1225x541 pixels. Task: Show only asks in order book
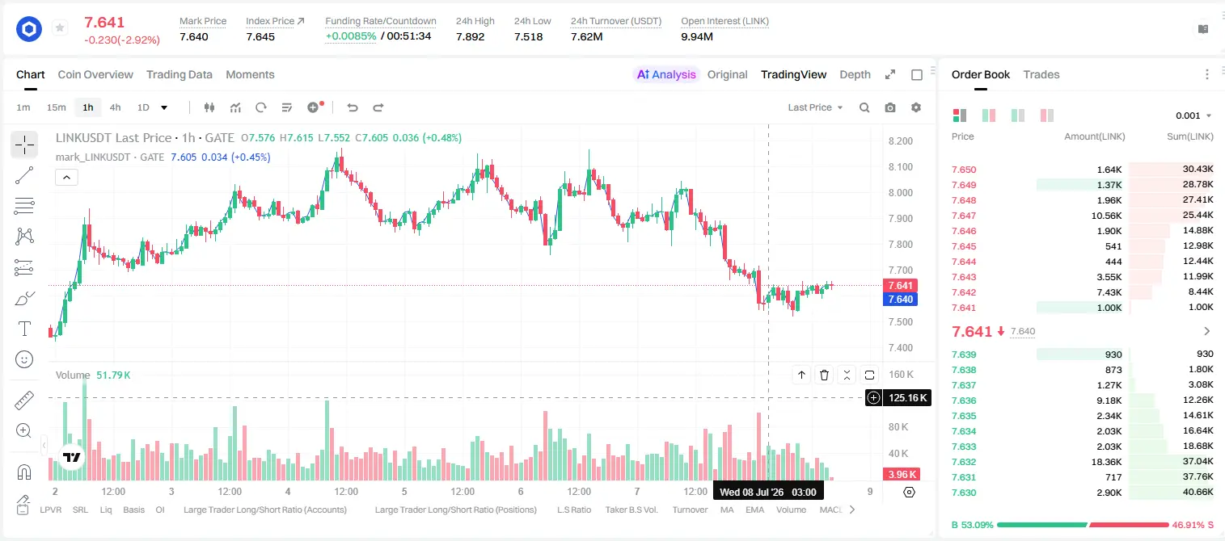1047,115
